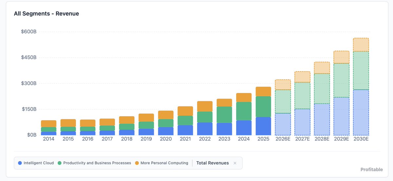Select the 2024 revenue bar
393x181 pixels.
(x=244, y=114)
